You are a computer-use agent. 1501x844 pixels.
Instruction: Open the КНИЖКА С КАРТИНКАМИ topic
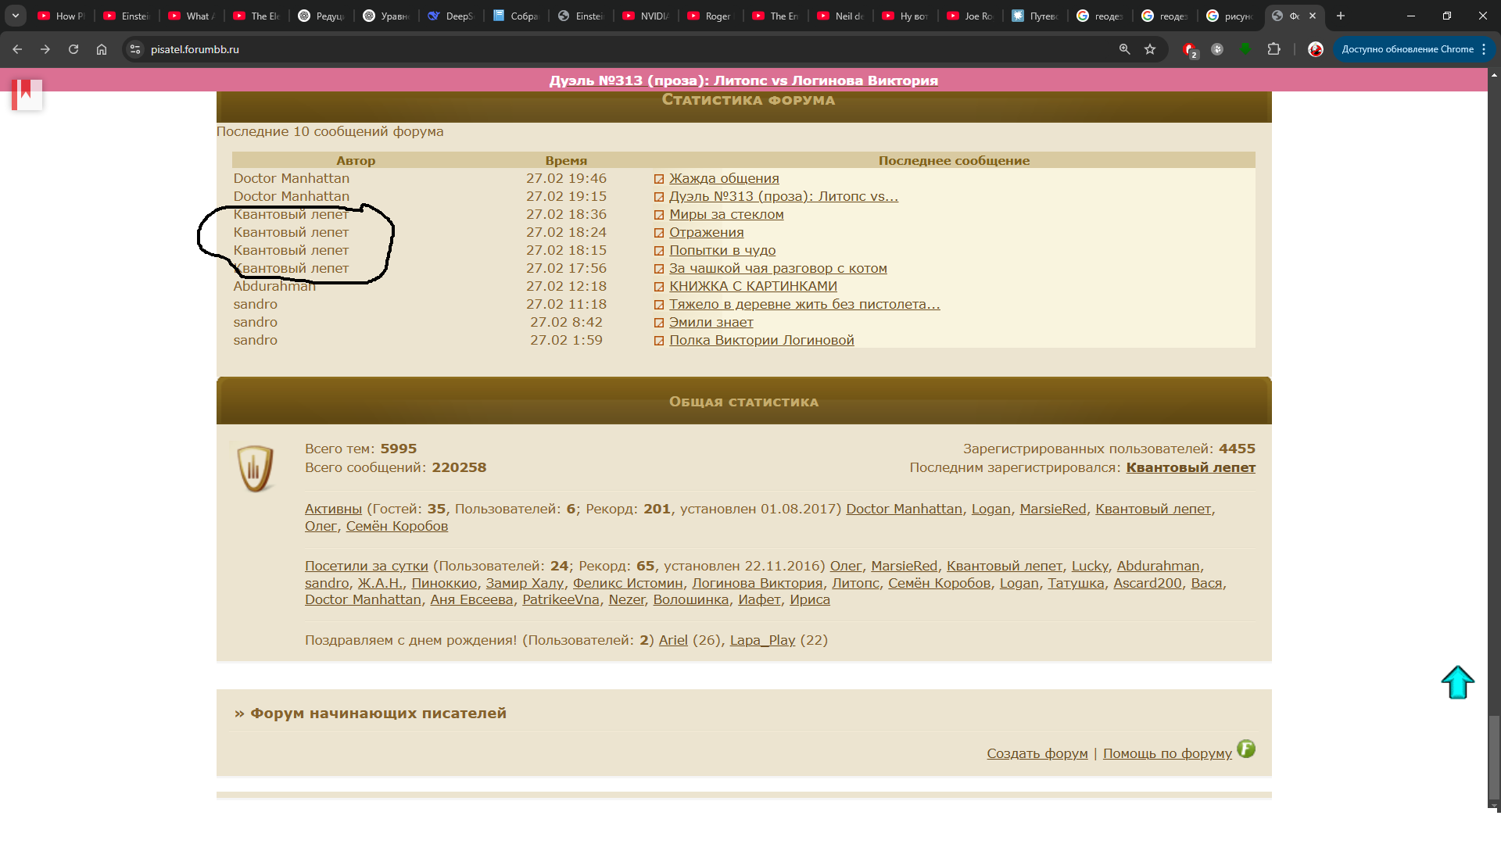click(753, 287)
